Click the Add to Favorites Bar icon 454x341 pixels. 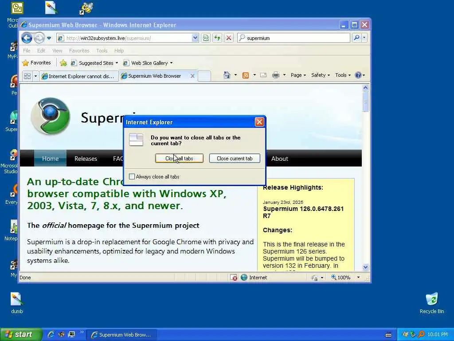click(63, 63)
